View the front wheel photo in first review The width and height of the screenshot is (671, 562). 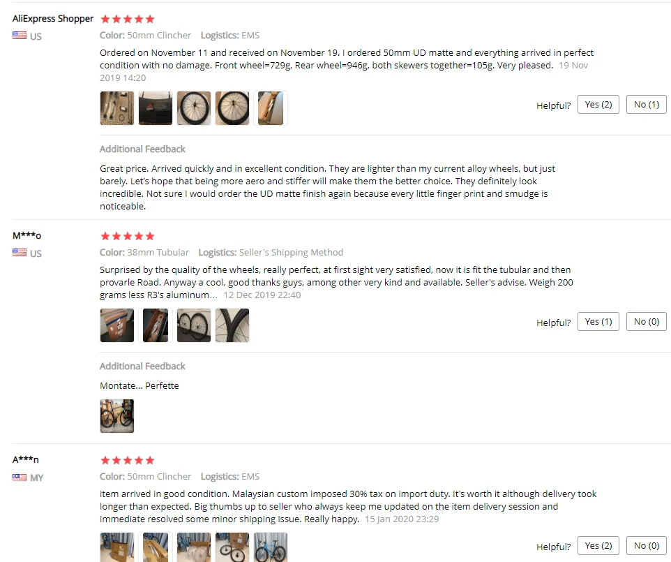(194, 108)
